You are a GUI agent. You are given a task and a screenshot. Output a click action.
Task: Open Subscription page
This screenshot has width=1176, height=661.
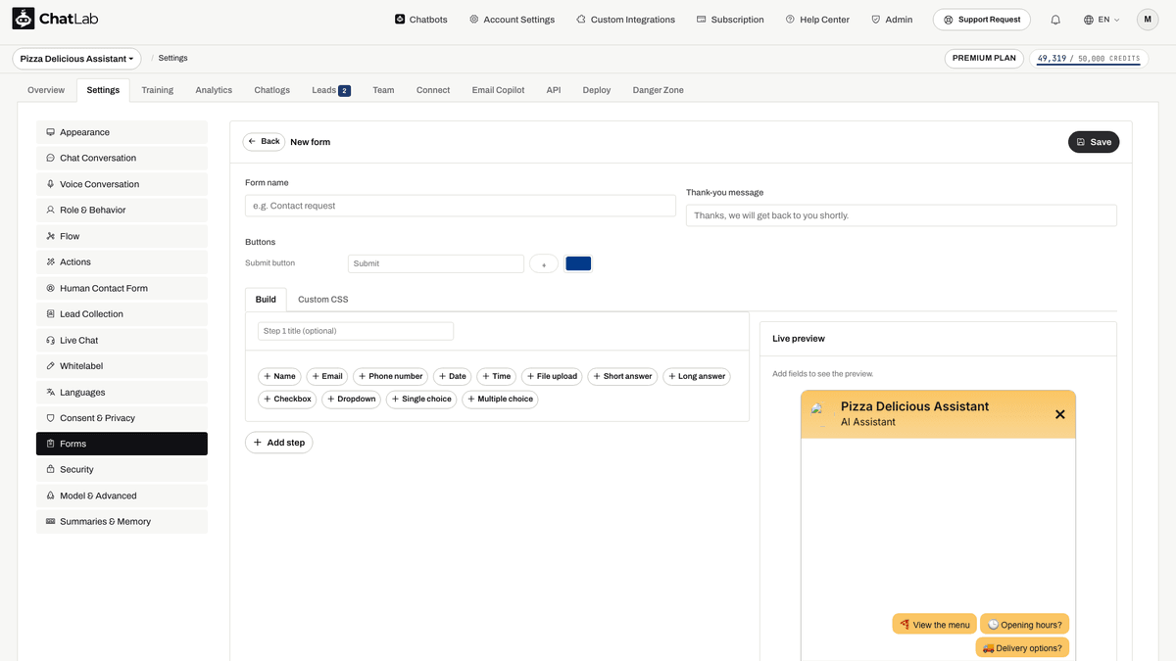(730, 20)
